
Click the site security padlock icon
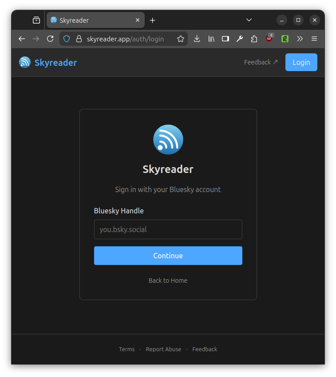pyautogui.click(x=79, y=39)
